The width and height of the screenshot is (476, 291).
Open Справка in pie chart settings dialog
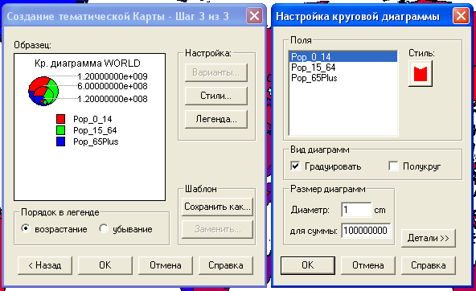[x=429, y=265]
